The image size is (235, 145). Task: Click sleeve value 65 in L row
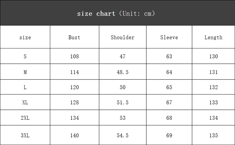pos(169,87)
